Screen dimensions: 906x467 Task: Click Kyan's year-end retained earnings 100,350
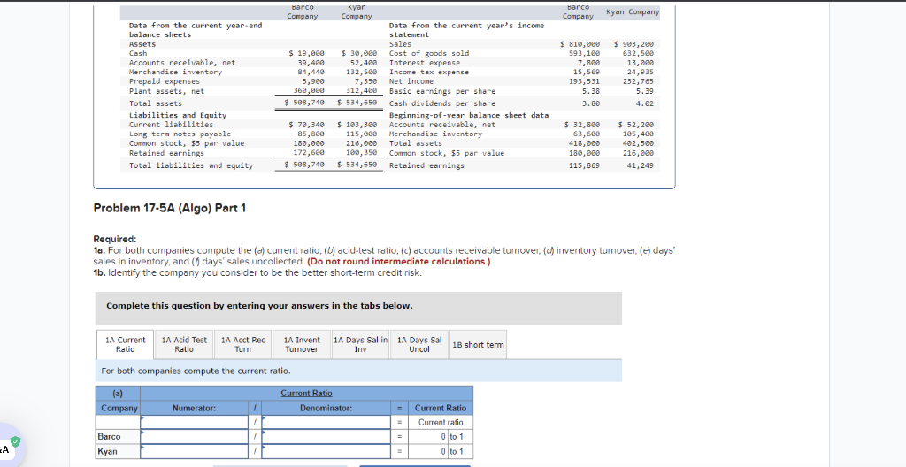point(361,153)
